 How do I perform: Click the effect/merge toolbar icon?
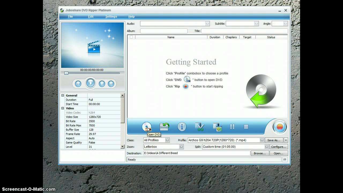coord(217,127)
